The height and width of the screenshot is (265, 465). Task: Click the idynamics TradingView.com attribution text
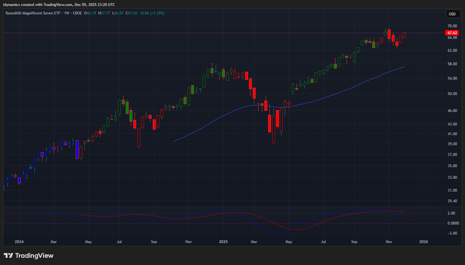pyautogui.click(x=59, y=5)
